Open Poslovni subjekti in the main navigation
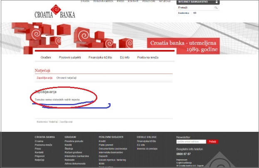 [x=70, y=57]
